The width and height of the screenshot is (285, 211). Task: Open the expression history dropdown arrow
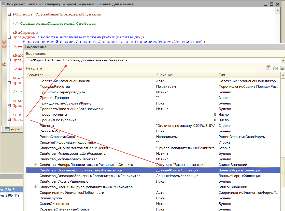283,60
